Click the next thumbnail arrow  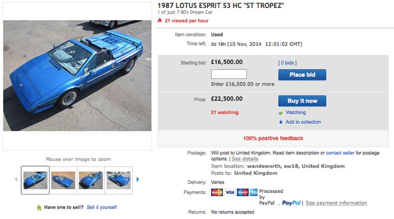(x=138, y=180)
